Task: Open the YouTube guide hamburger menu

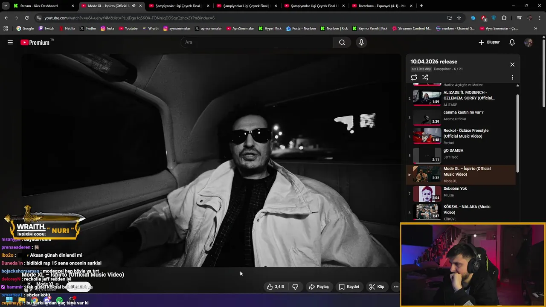Action: 10,42
